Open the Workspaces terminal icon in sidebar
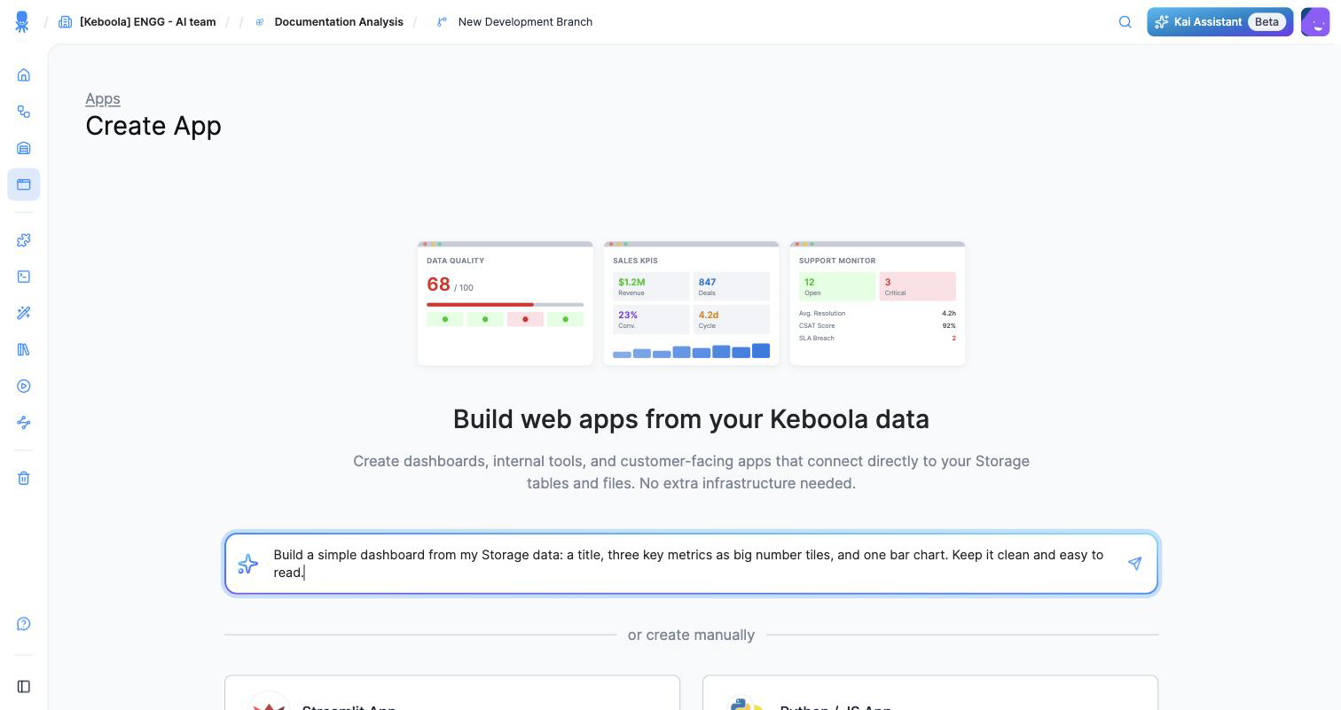The image size is (1341, 710). click(x=24, y=277)
